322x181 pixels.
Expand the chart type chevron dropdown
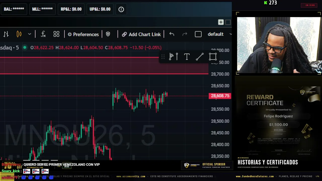tap(29, 34)
